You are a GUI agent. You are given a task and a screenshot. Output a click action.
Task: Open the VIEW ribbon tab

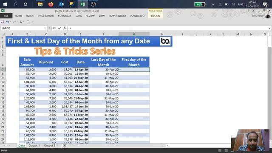102,16
